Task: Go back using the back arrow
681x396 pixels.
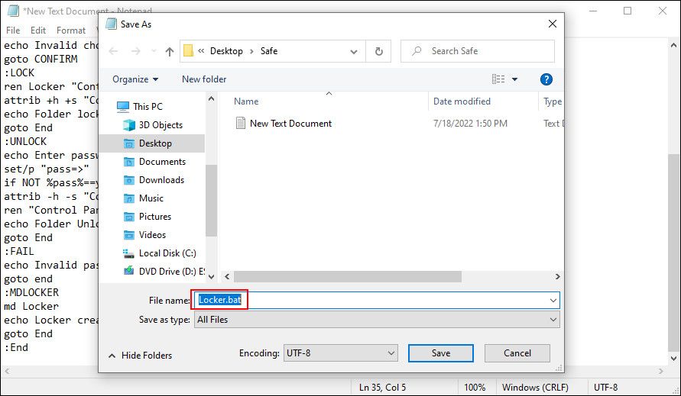Action: click(113, 51)
